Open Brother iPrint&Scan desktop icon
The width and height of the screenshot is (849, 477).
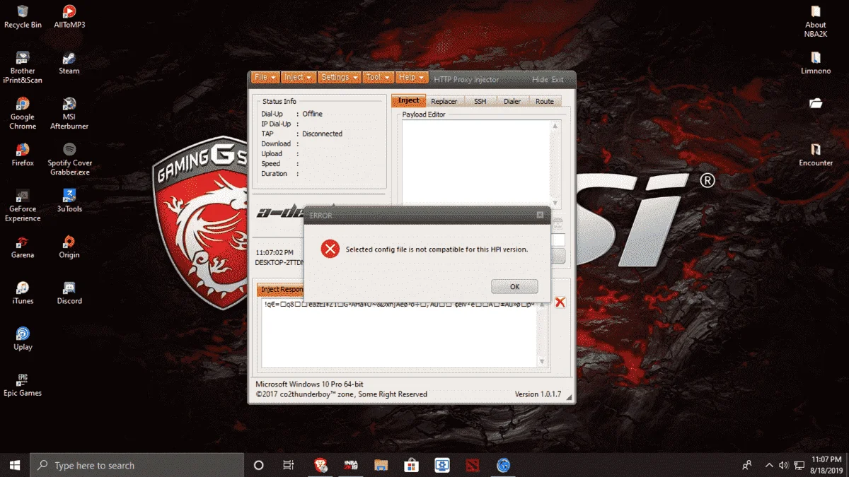tap(23, 67)
